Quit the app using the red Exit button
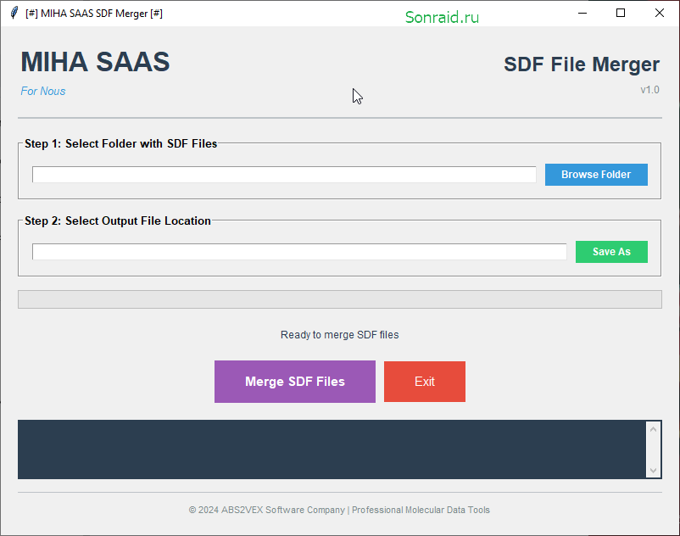 click(x=425, y=382)
